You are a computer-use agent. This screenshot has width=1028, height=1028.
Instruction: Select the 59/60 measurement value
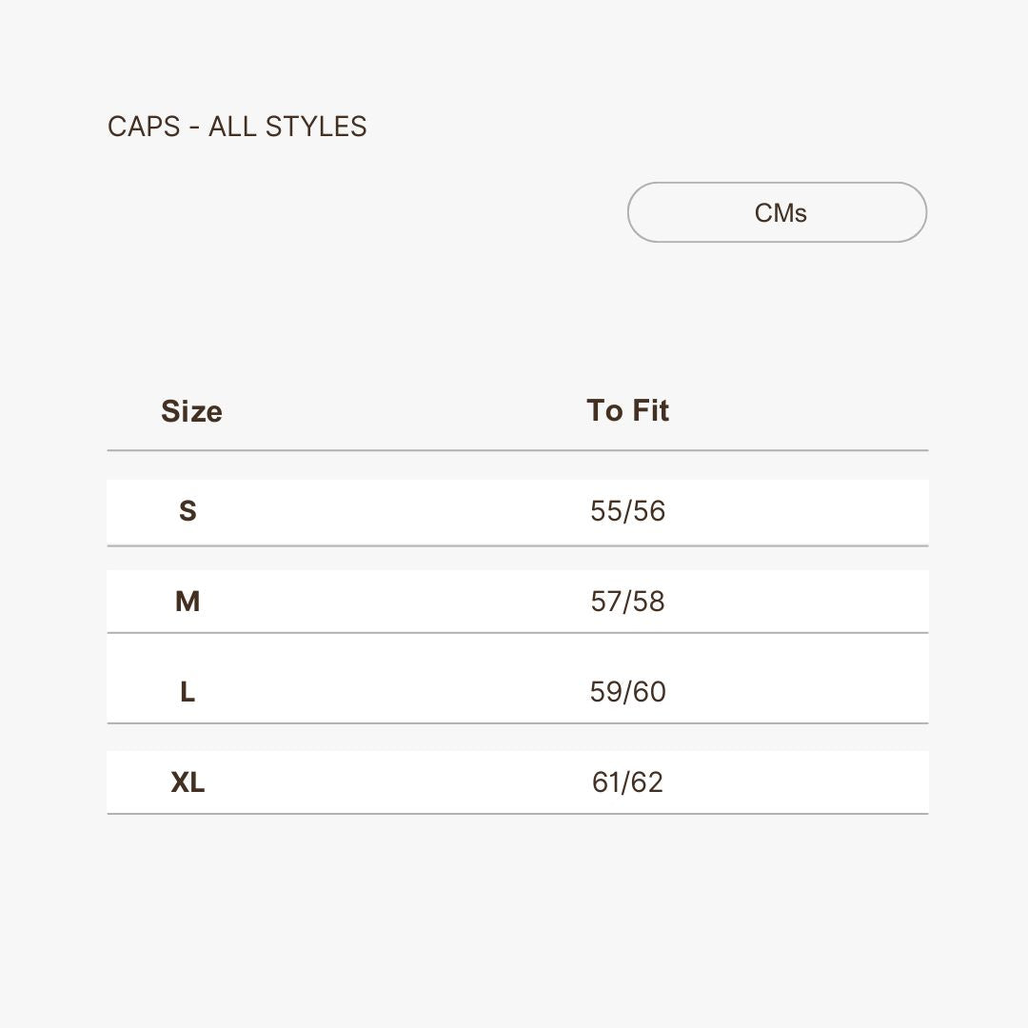[627, 692]
